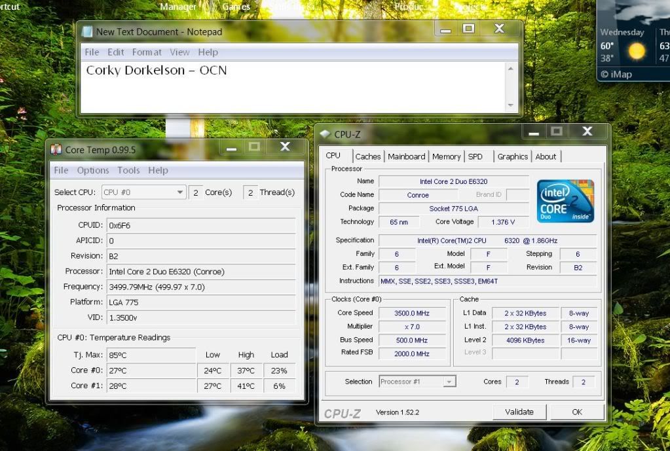
Task: Click the Core #0 load value 23%
Action: [x=279, y=370]
